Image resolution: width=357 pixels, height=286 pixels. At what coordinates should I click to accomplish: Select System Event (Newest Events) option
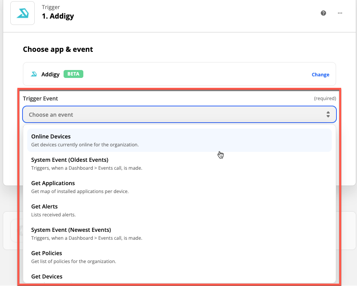[x=179, y=233]
